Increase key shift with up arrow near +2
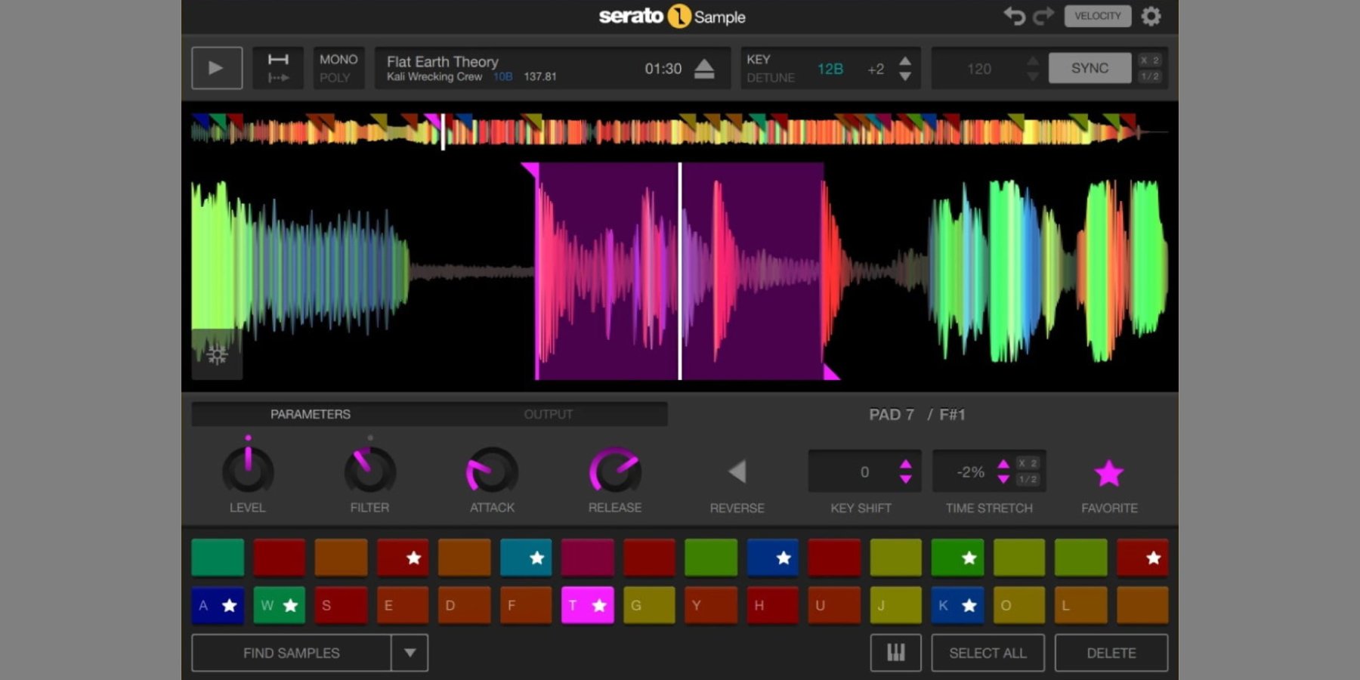The image size is (1360, 680). coord(905,61)
